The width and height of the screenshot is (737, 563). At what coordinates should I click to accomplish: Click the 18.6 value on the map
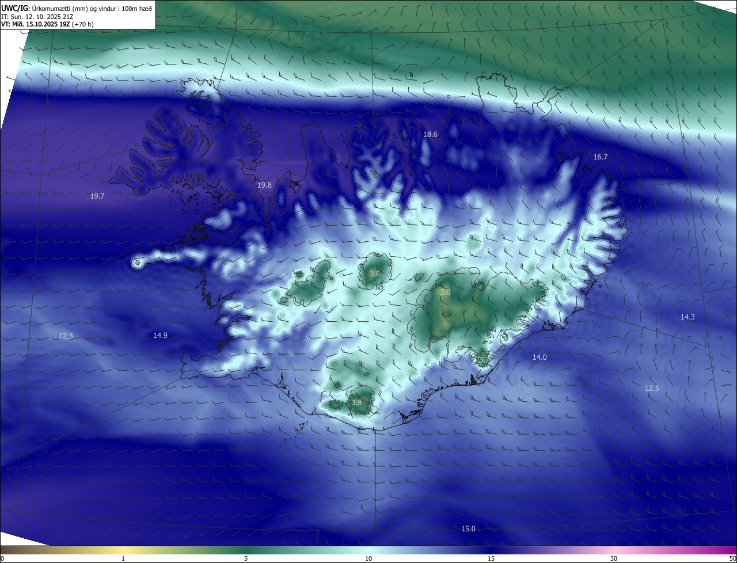[431, 134]
